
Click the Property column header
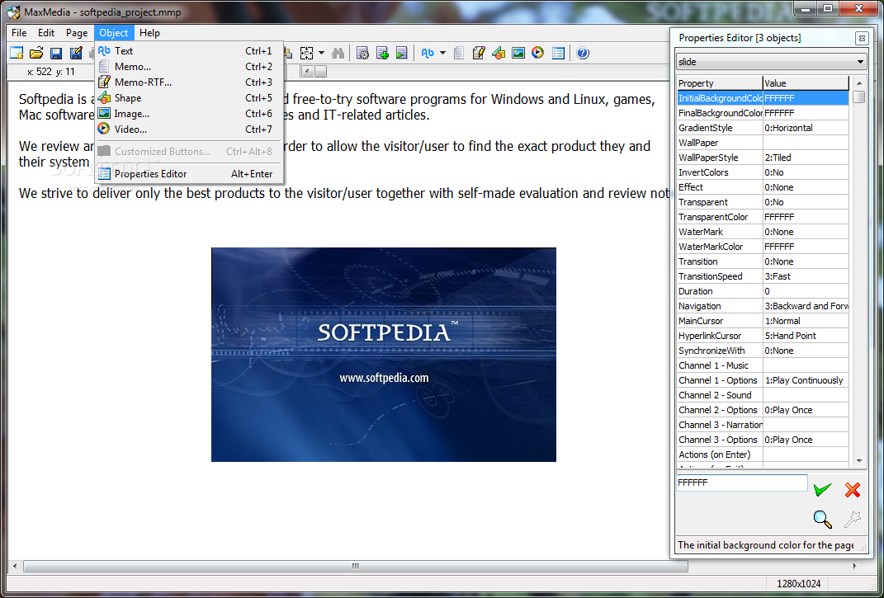coord(720,82)
